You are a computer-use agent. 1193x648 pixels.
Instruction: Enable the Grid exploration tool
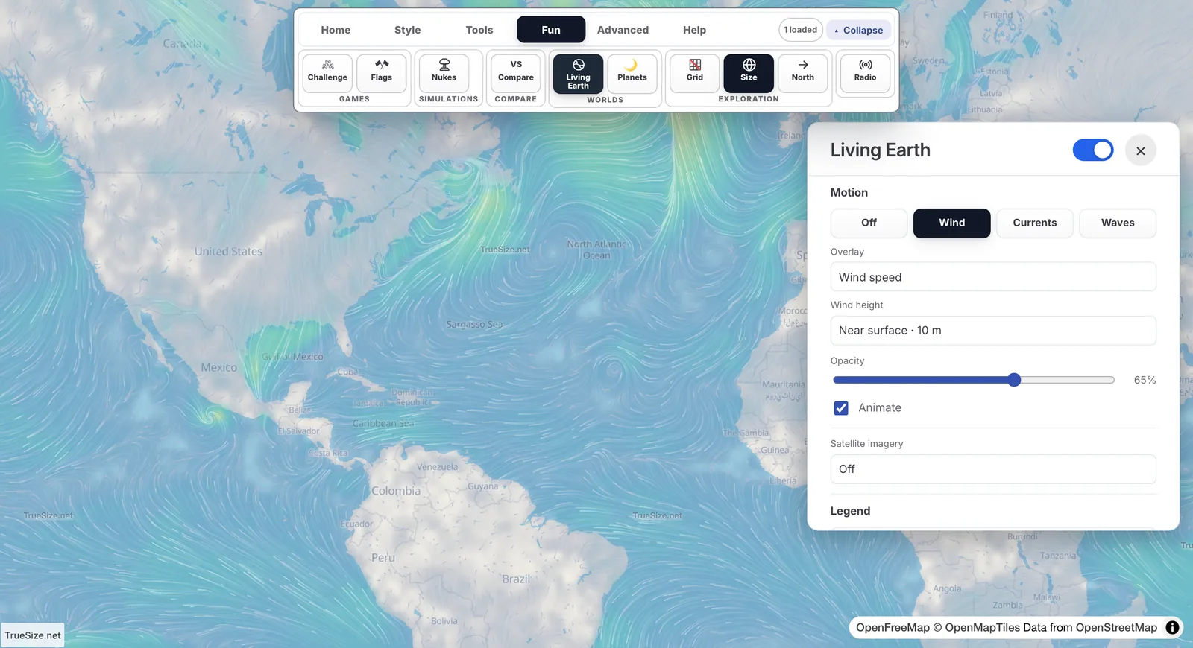click(x=695, y=72)
